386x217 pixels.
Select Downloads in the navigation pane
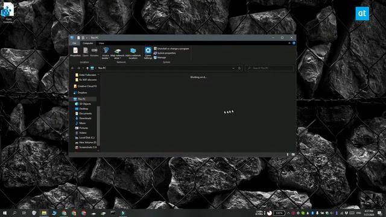[x=83, y=118]
